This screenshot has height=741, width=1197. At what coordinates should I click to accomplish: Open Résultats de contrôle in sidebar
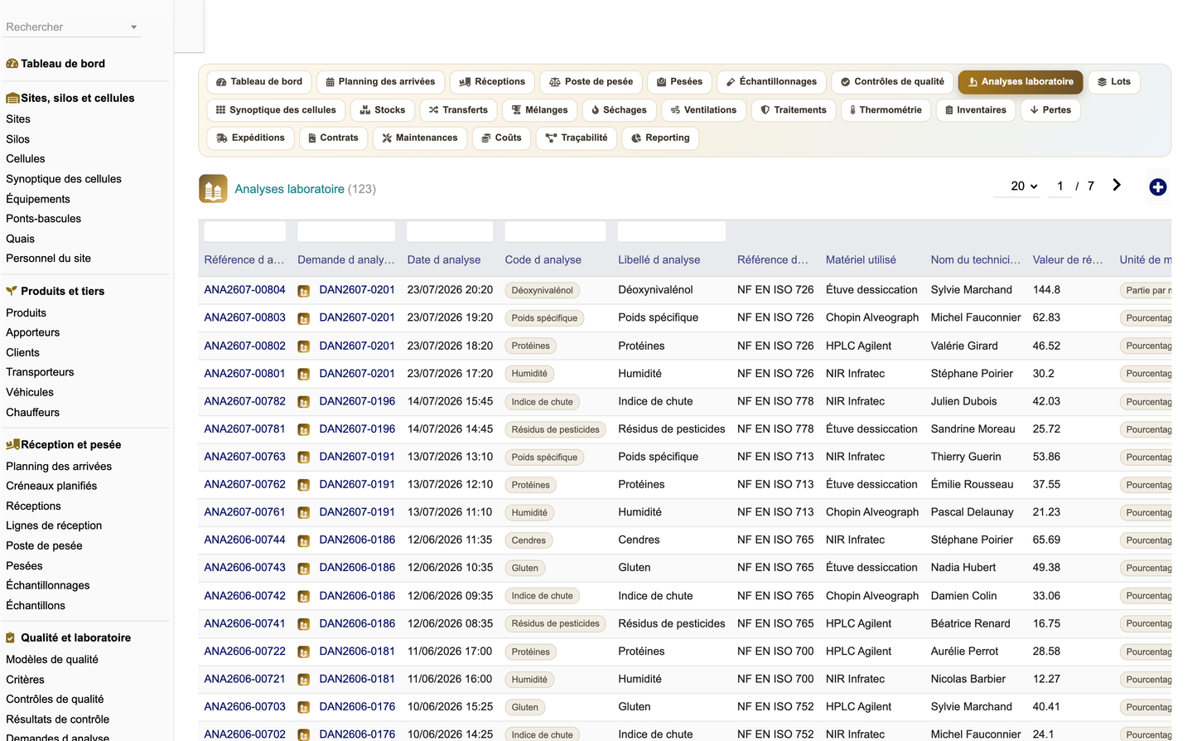point(57,719)
